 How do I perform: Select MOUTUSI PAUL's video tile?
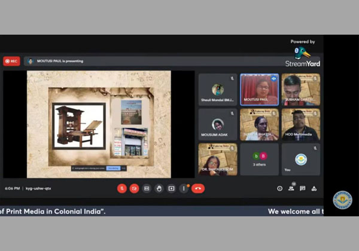(x=259, y=89)
